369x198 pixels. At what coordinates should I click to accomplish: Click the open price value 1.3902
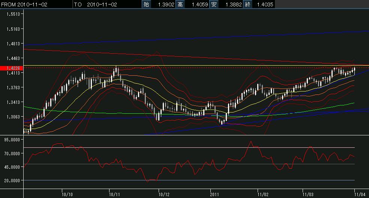[163, 4]
